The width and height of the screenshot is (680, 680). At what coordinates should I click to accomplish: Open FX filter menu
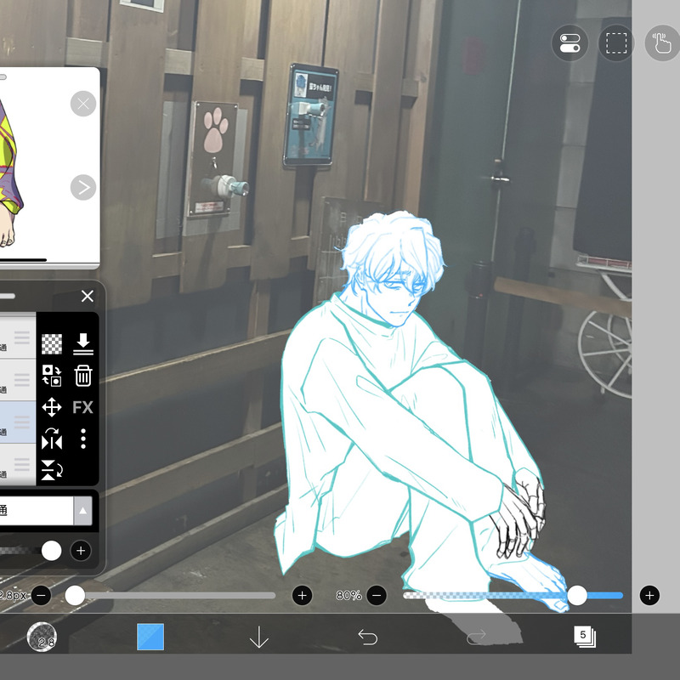pos(82,407)
